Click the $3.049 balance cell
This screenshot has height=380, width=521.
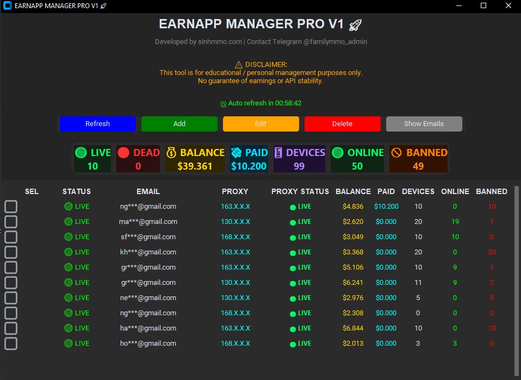tap(353, 237)
